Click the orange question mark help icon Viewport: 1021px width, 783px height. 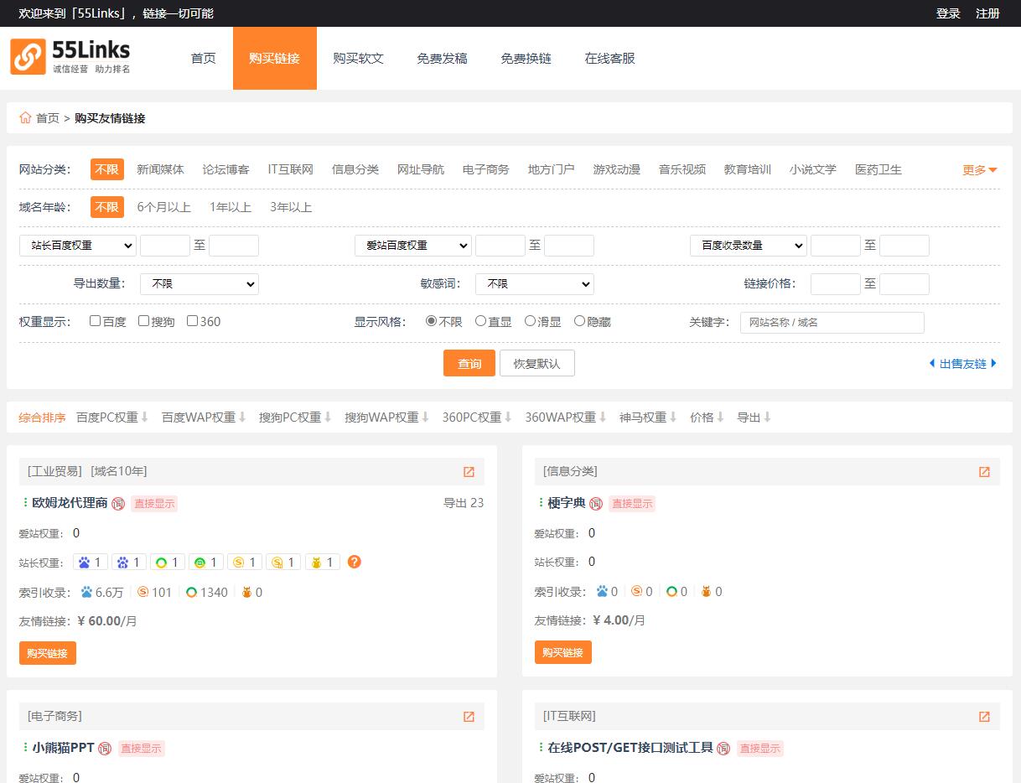[x=354, y=562]
